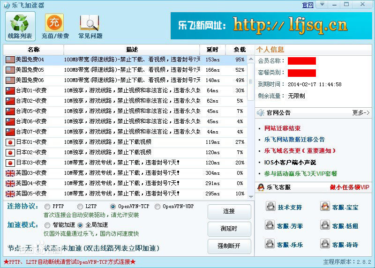
Task: Select the 日本02-收费 server row
Action: 125,152
